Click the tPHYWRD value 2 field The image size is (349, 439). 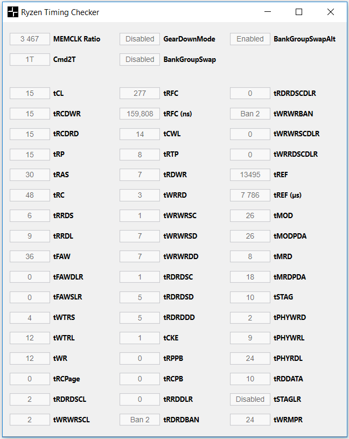[x=250, y=318]
